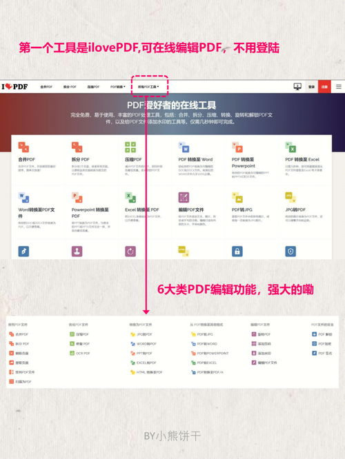Viewport: 345px width, 459px height.
Task: Open the hamburger menu icon
Action: point(339,87)
